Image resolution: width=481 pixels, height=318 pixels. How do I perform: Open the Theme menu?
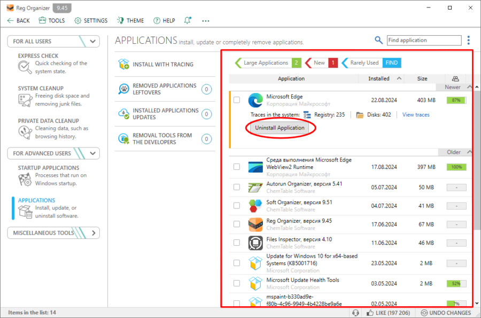pyautogui.click(x=130, y=20)
